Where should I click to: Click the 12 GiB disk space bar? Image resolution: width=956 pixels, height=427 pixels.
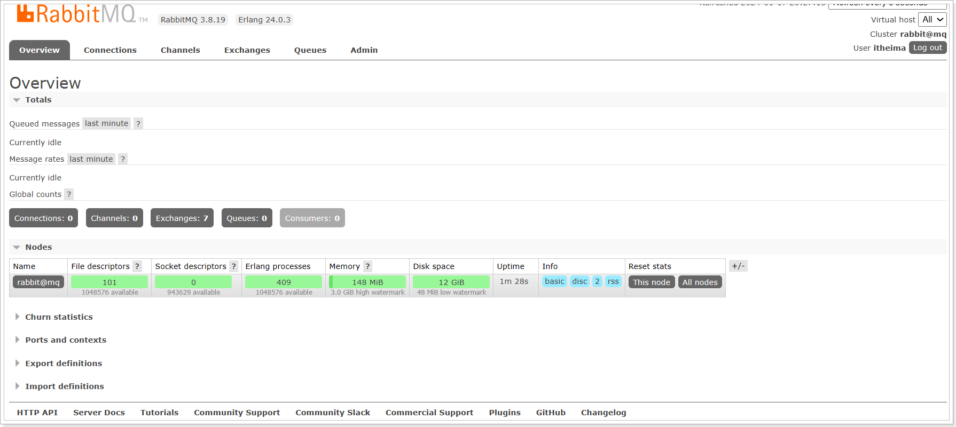[451, 282]
